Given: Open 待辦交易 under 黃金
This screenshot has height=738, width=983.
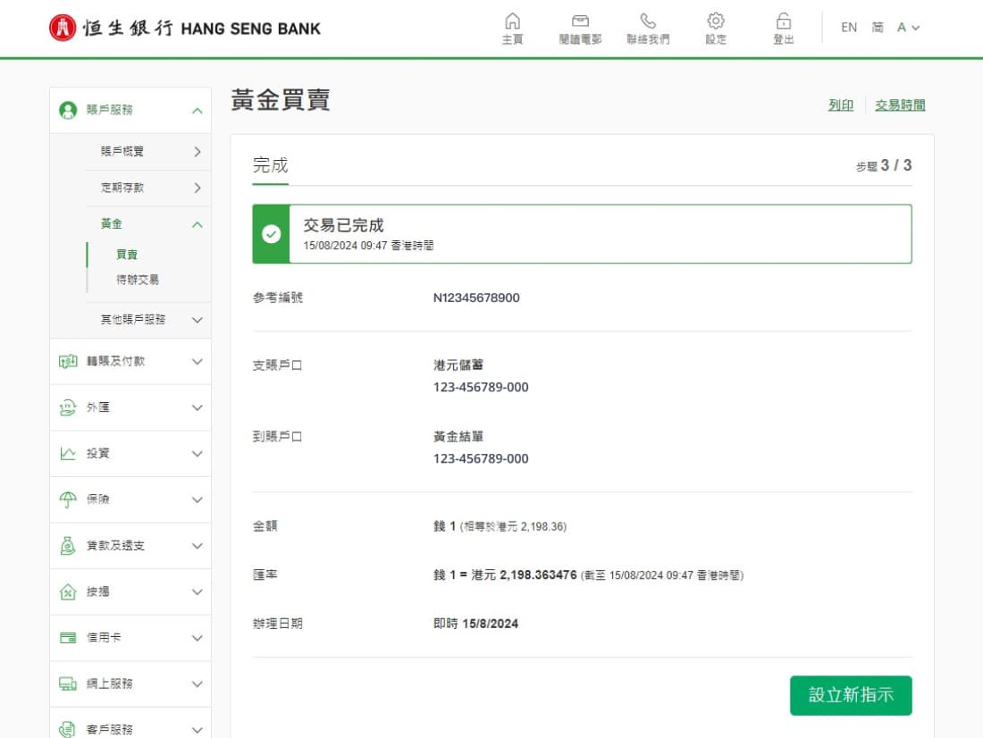Looking at the screenshot, I should (x=138, y=280).
